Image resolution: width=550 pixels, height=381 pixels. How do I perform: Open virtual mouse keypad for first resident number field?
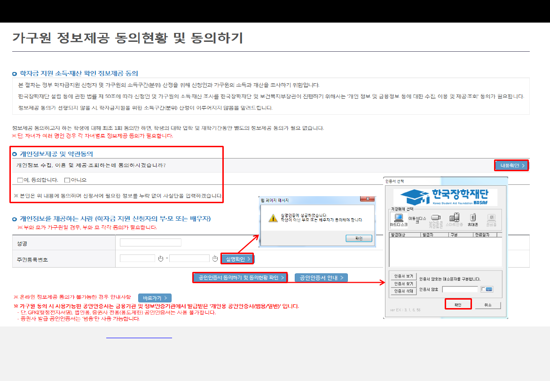pyautogui.click(x=161, y=259)
